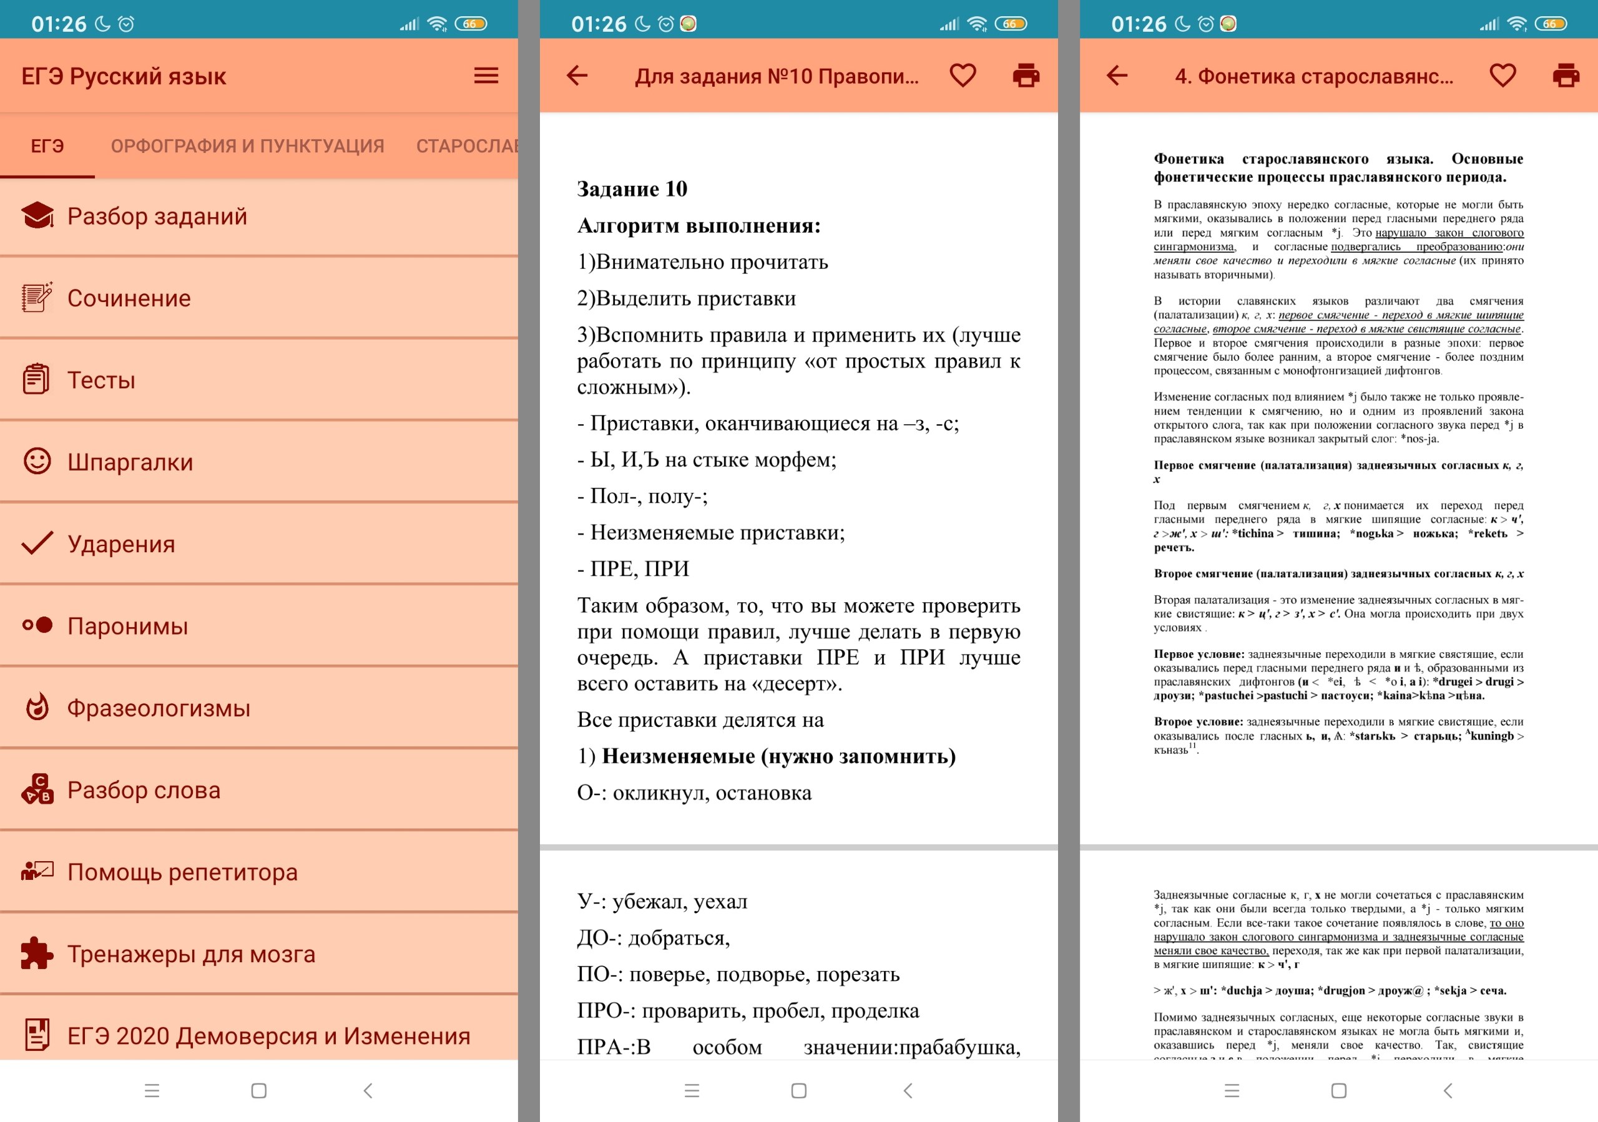Tap Android home button on first phone screen
1598x1122 pixels.
tap(259, 1091)
